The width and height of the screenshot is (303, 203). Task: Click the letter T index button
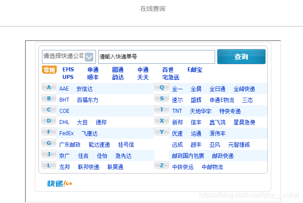coord(162,109)
